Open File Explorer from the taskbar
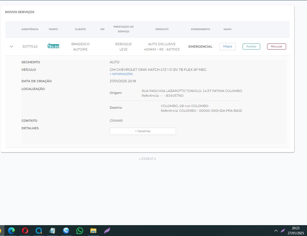Viewport: 307px width, 236px height. (93, 231)
